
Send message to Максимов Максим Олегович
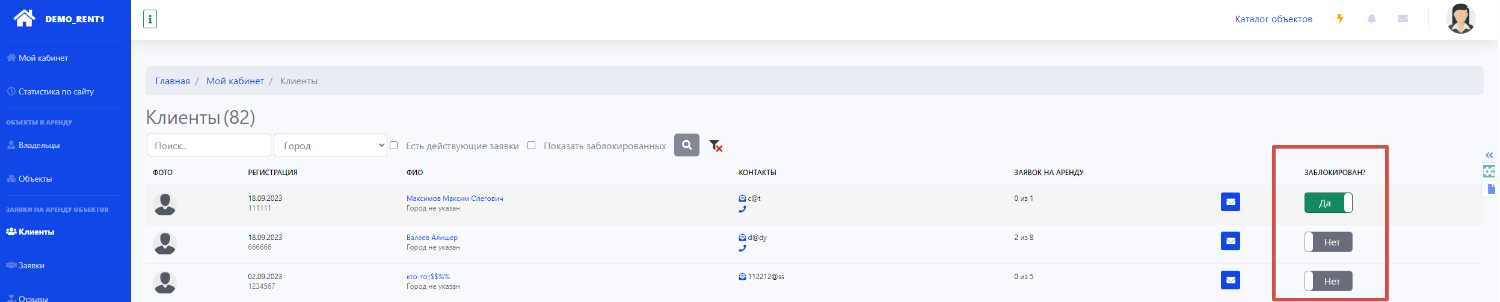pyautogui.click(x=1230, y=202)
